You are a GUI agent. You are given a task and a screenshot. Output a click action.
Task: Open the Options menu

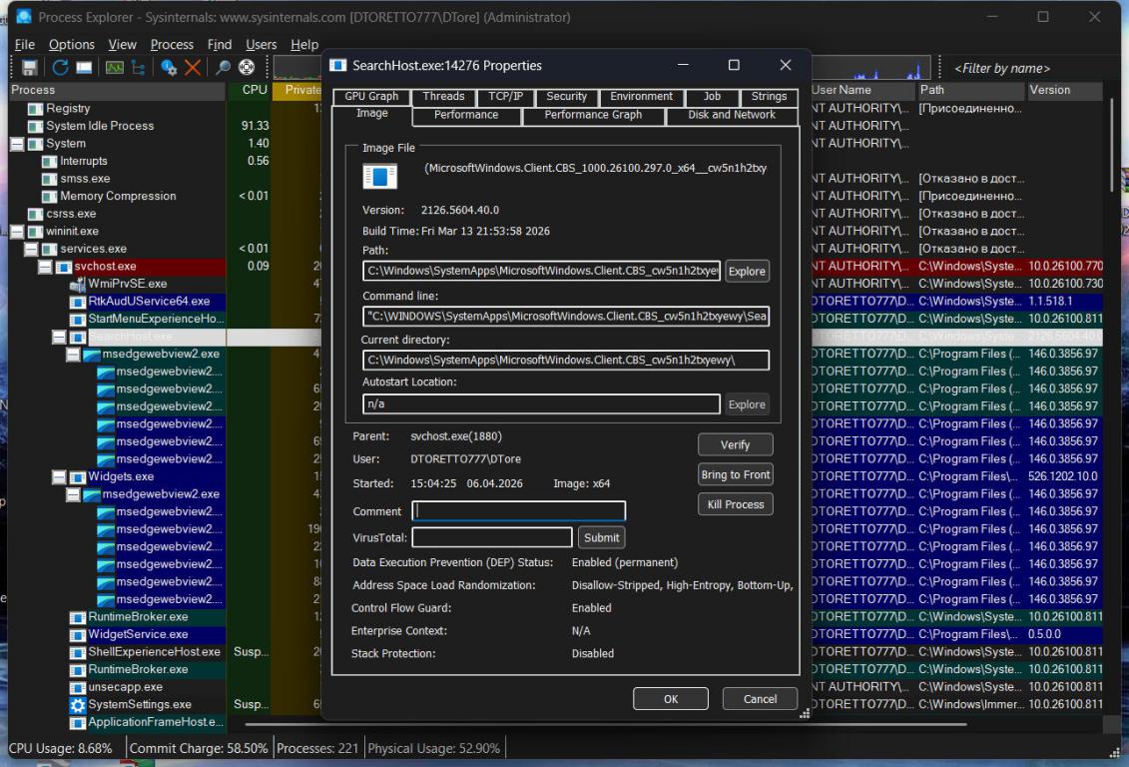click(72, 45)
